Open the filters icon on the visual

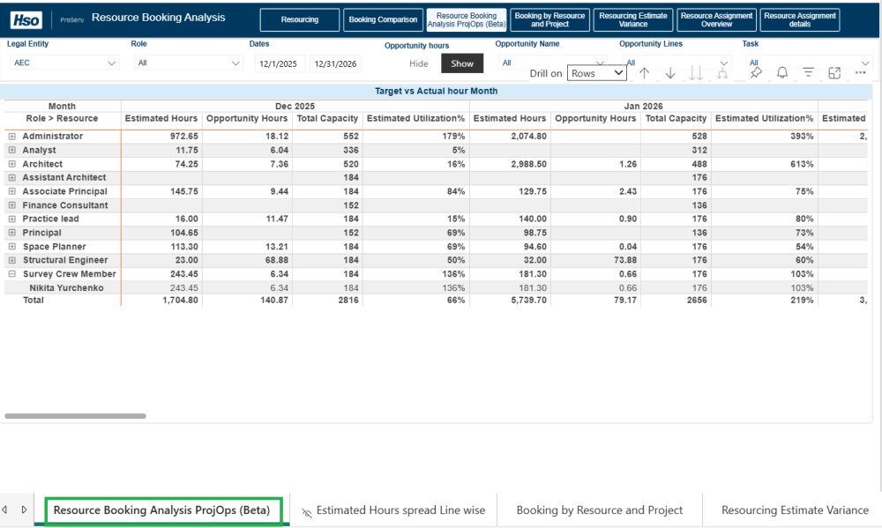(808, 73)
